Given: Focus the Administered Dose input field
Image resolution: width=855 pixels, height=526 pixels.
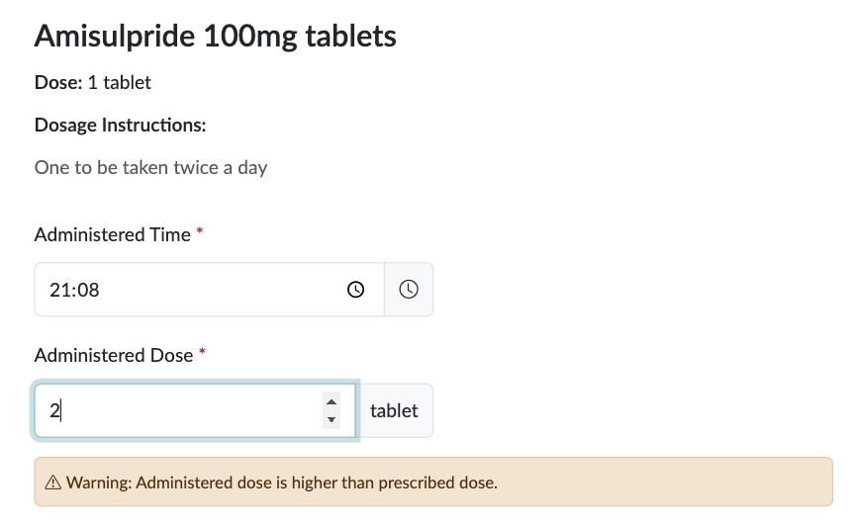Looking at the screenshot, I should coord(178,410).
